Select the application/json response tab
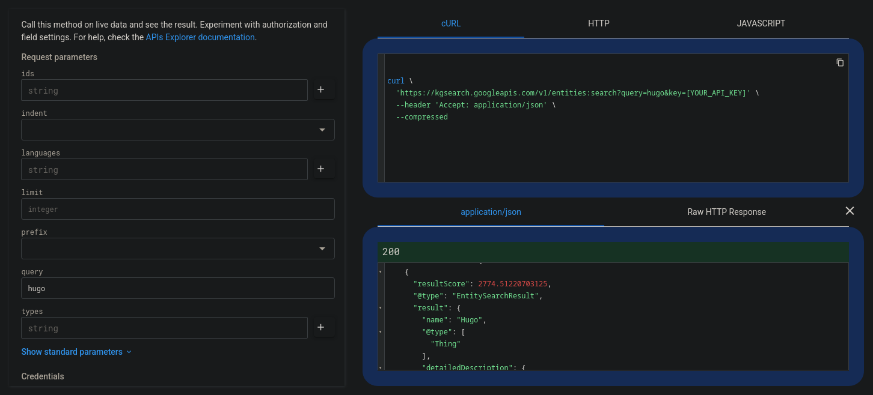The image size is (873, 395). 491,212
